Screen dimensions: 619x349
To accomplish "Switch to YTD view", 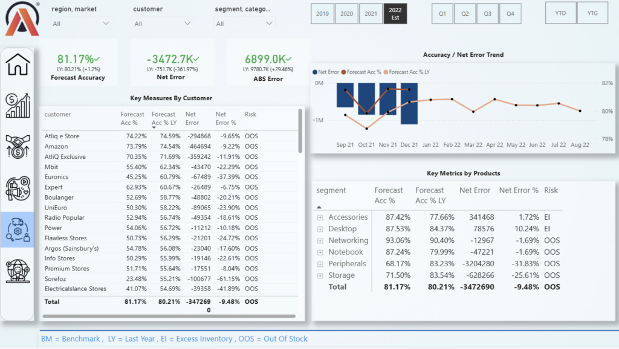I will pyautogui.click(x=560, y=13).
